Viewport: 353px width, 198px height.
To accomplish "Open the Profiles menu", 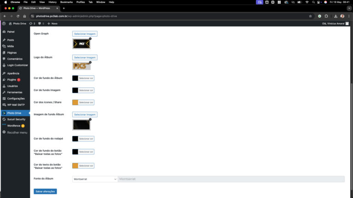I will click(x=80, y=2).
